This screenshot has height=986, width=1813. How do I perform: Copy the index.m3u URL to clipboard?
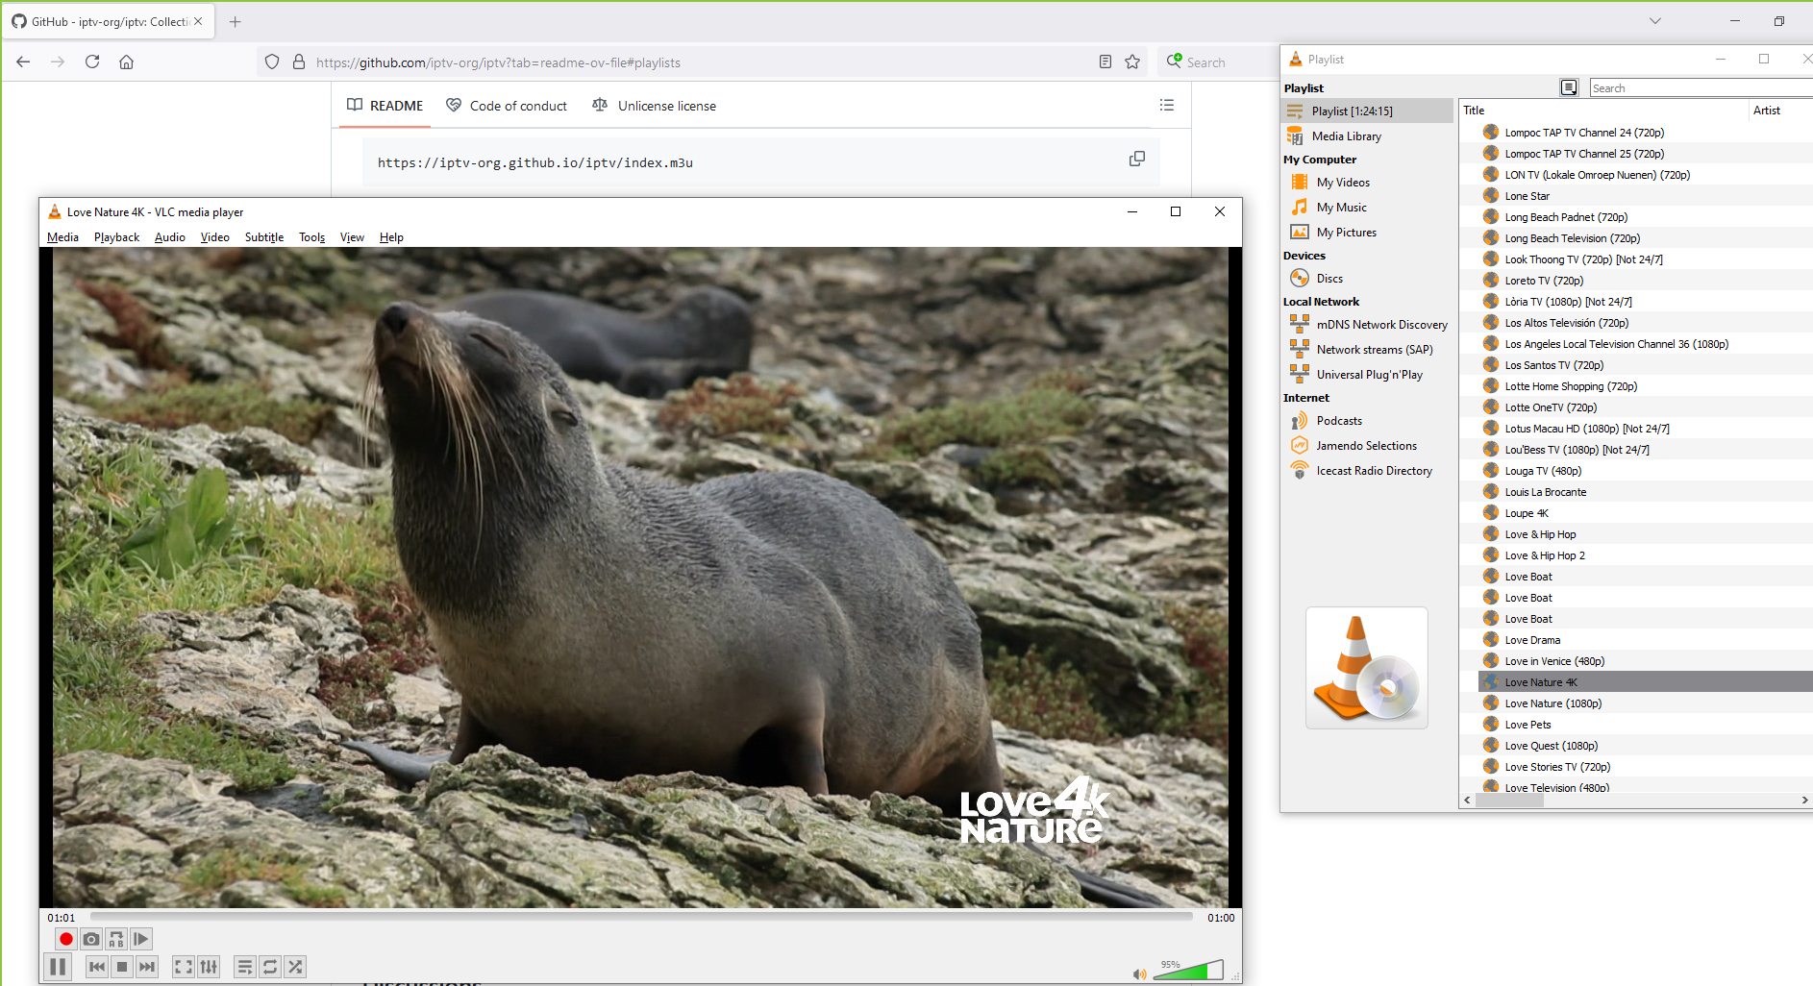[x=1137, y=159]
